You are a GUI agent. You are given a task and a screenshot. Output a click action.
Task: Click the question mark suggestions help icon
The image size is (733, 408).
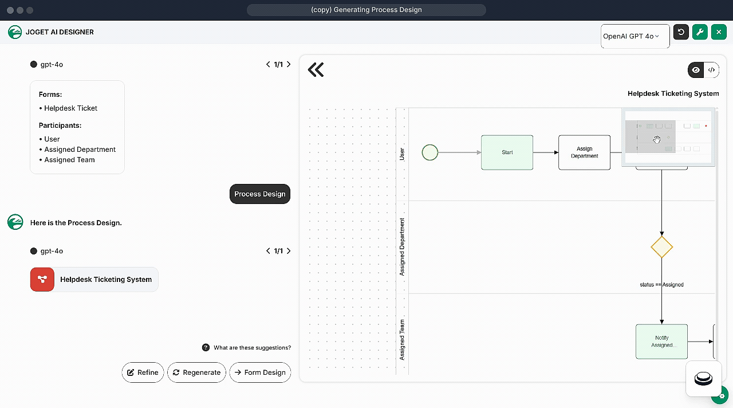coord(206,347)
